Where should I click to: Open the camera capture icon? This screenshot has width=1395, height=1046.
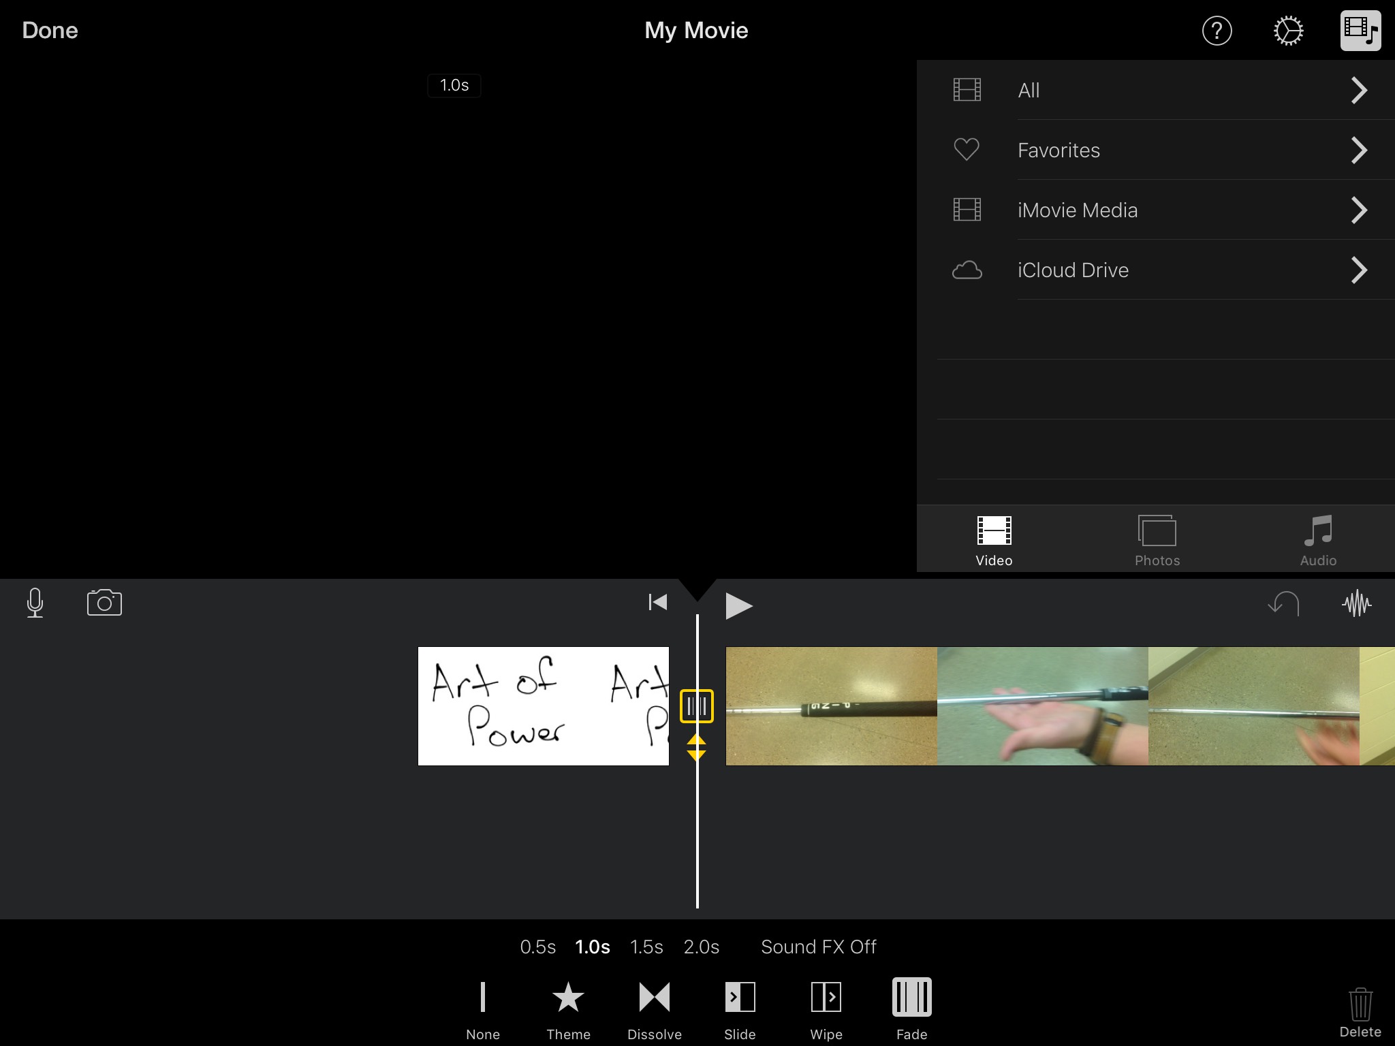click(x=104, y=603)
